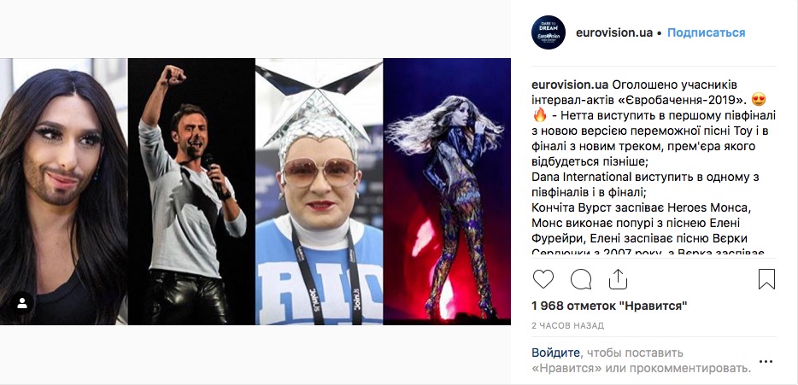Click the singer with the raised fist photo
The image size is (798, 385).
pyautogui.click(x=191, y=192)
